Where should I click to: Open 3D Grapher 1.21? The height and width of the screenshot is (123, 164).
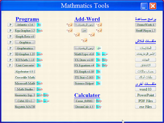tap(25, 54)
